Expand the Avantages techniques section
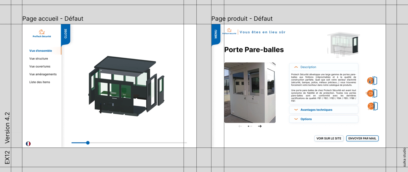Screen dimensions: 408x172 tap(324, 110)
